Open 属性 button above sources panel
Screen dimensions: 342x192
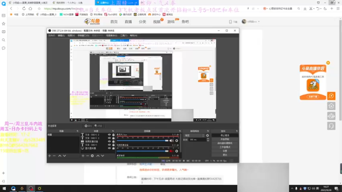coord(88,126)
